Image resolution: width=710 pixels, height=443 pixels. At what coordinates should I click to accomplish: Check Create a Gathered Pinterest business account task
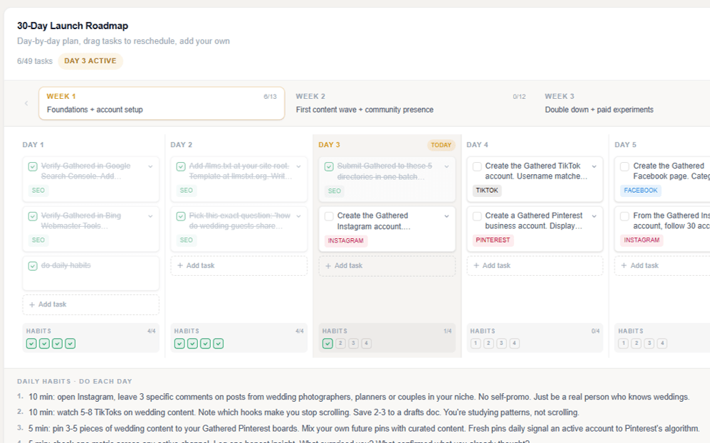coord(477,216)
